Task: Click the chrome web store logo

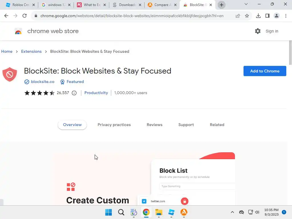Action: click(x=18, y=31)
